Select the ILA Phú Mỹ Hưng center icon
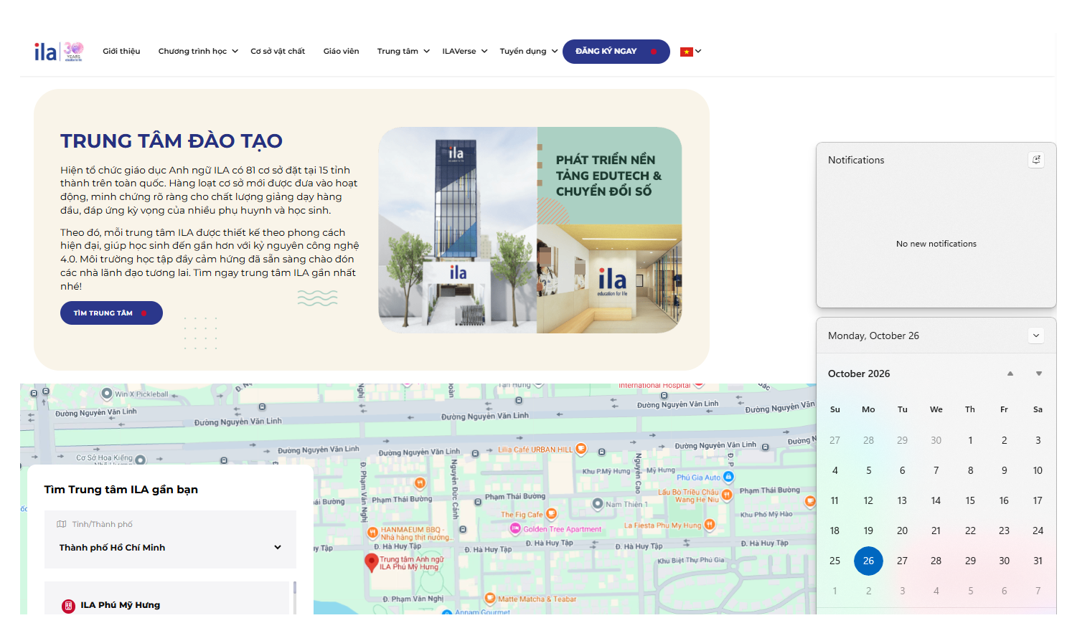 pyautogui.click(x=68, y=606)
